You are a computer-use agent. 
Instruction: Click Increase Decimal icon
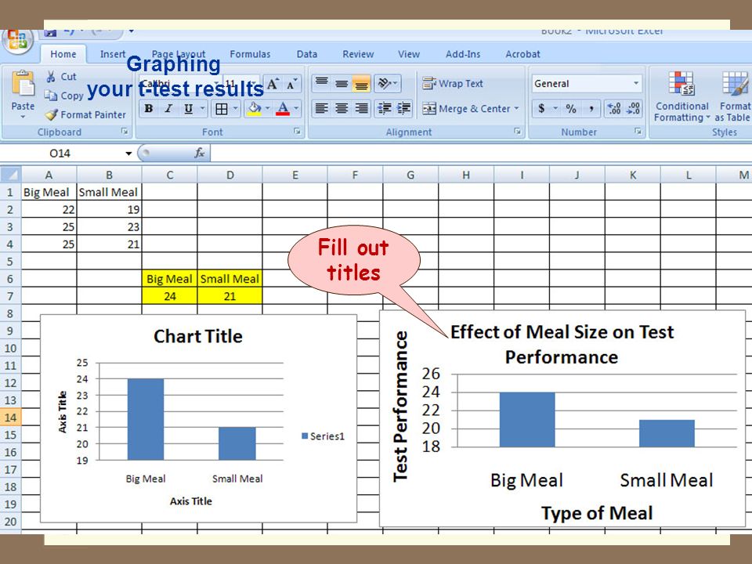(613, 108)
